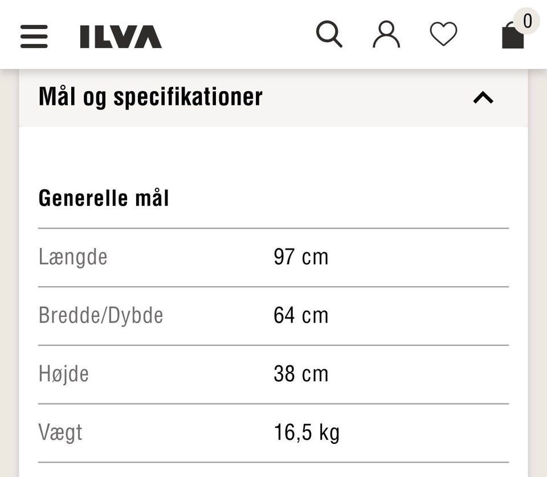Select the Generelle mål heading
The height and width of the screenshot is (477, 547).
104,198
